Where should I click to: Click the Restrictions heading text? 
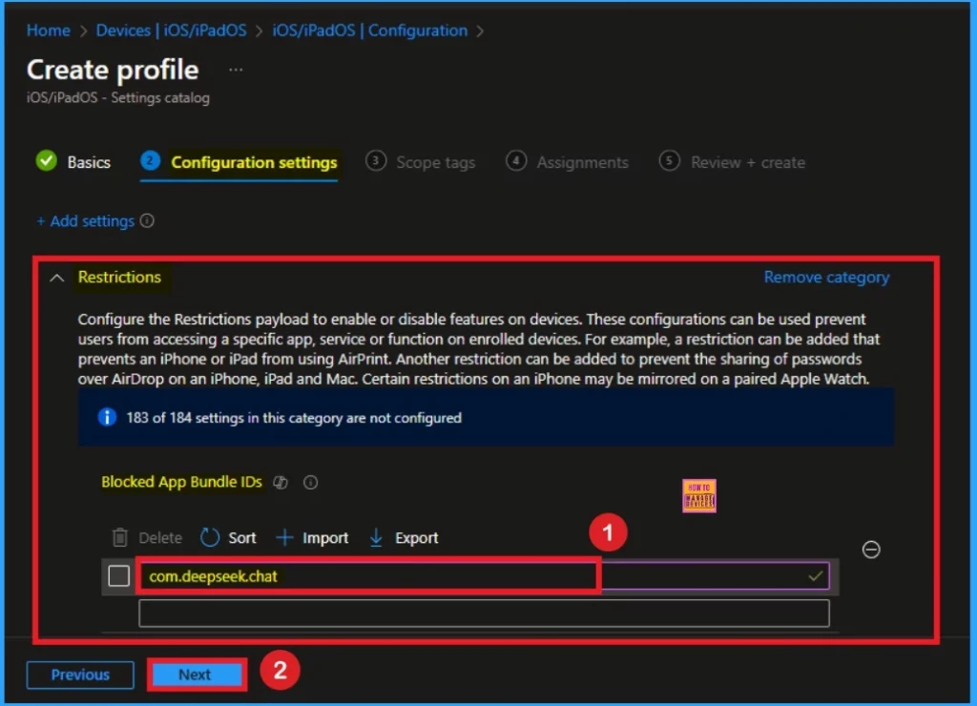coord(119,278)
